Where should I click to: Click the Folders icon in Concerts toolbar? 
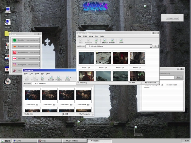tap(58, 78)
